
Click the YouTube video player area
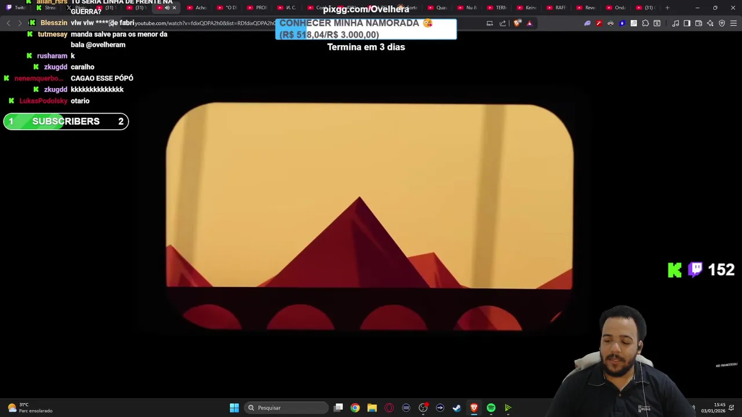pyautogui.click(x=369, y=217)
